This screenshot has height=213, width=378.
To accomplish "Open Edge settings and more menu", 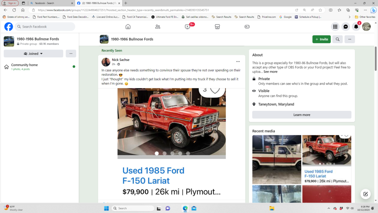I will click(366, 10).
